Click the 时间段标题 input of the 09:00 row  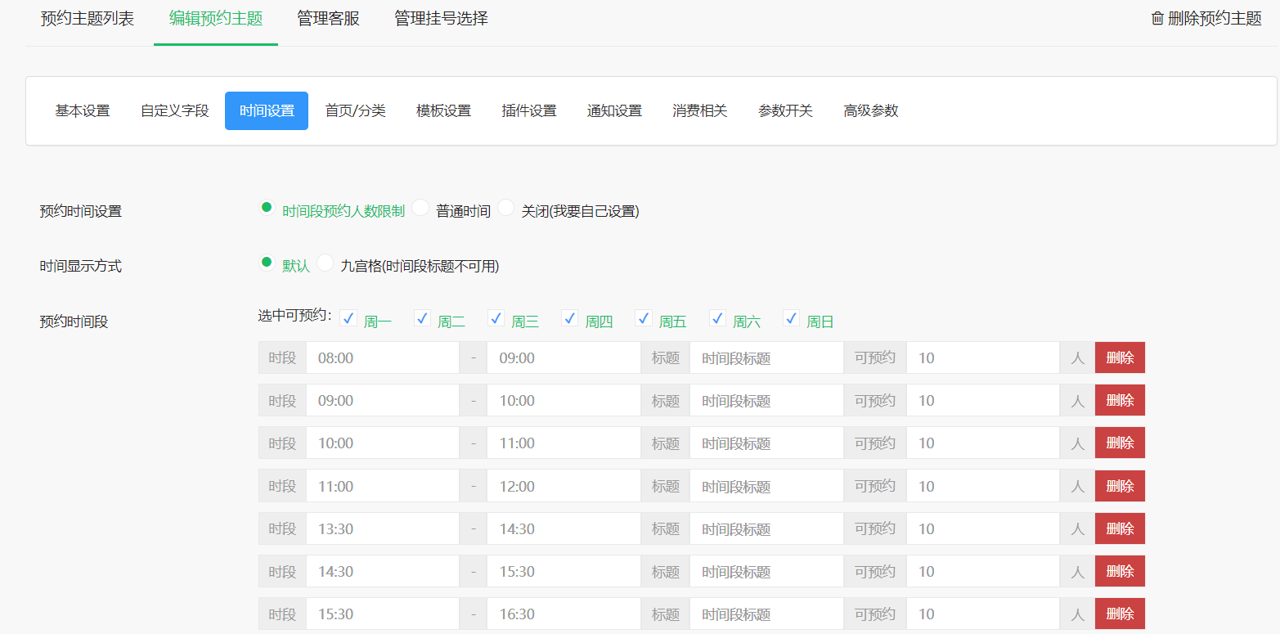[x=766, y=399]
